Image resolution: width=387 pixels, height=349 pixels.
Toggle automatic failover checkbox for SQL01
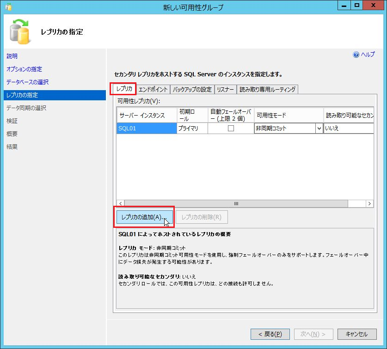tap(231, 129)
